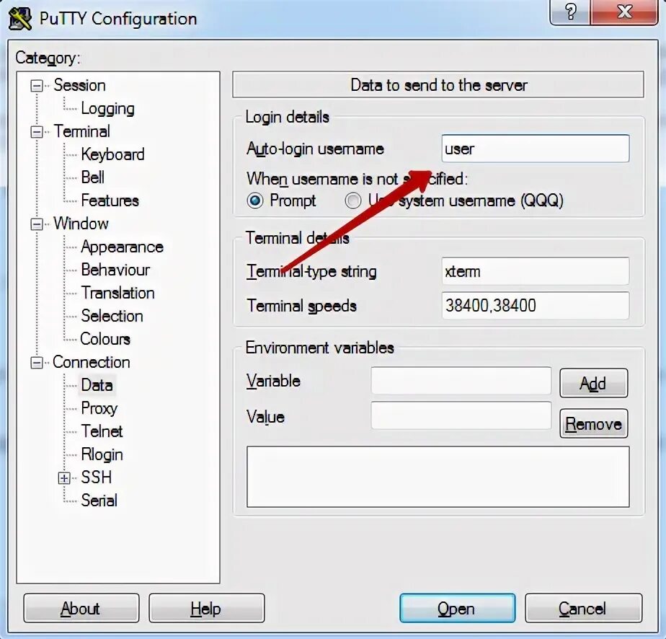
Task: Open the Session category
Action: point(79,85)
